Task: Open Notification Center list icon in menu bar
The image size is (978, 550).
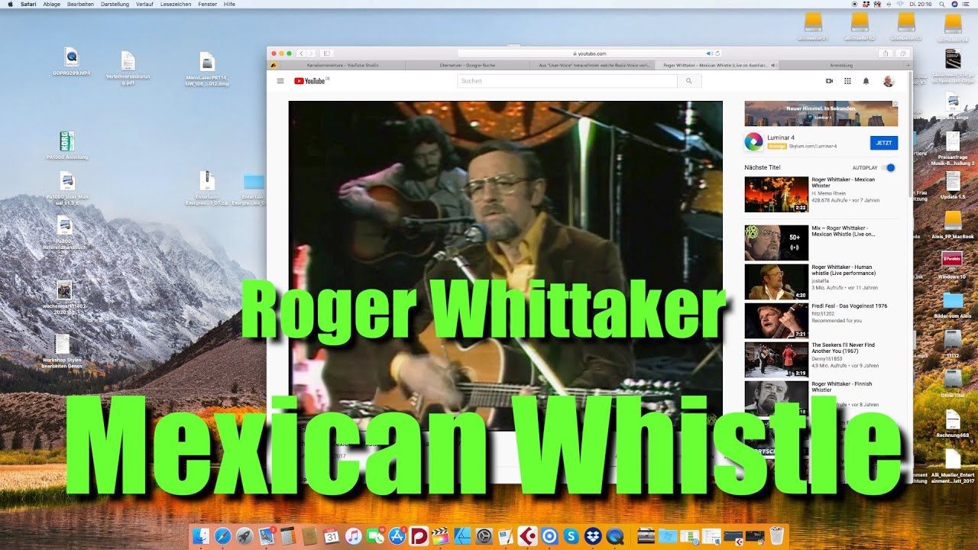Action: [967, 4]
